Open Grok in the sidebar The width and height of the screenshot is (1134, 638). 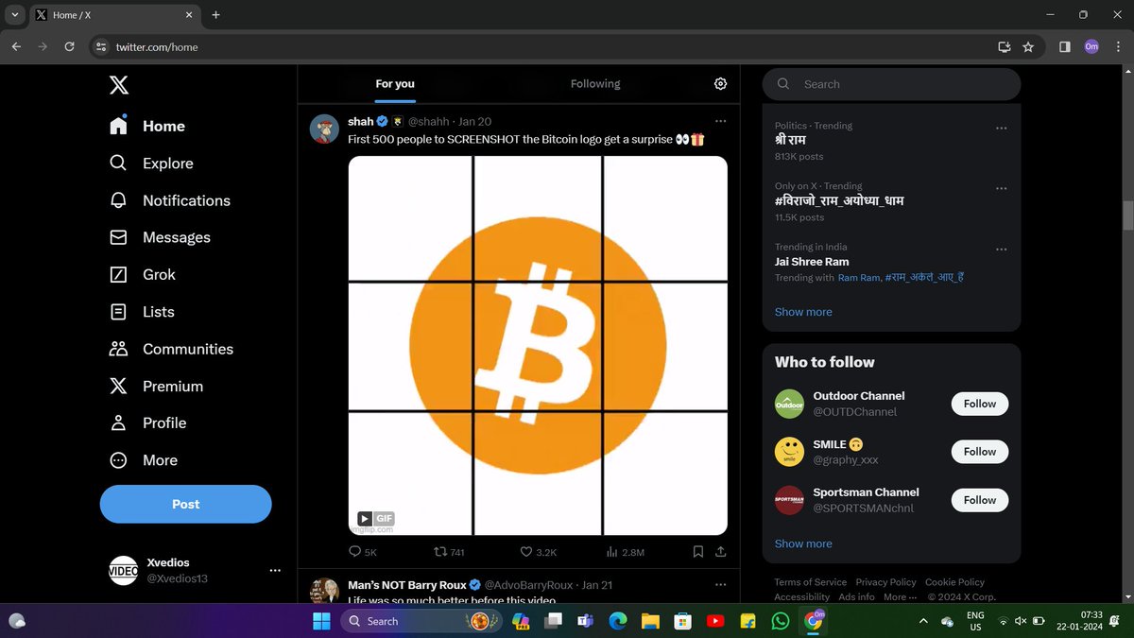point(142,274)
